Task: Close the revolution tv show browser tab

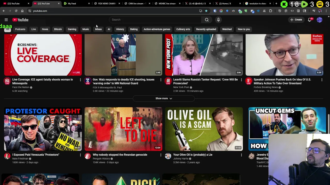Action: (x=270, y=4)
